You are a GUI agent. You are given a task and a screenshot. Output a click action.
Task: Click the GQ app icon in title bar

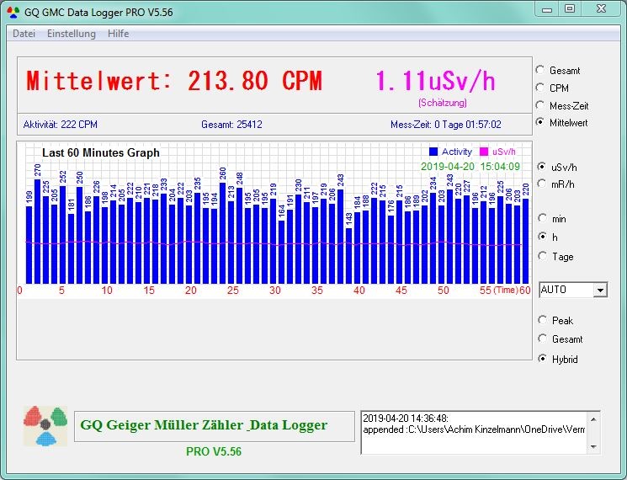point(13,13)
